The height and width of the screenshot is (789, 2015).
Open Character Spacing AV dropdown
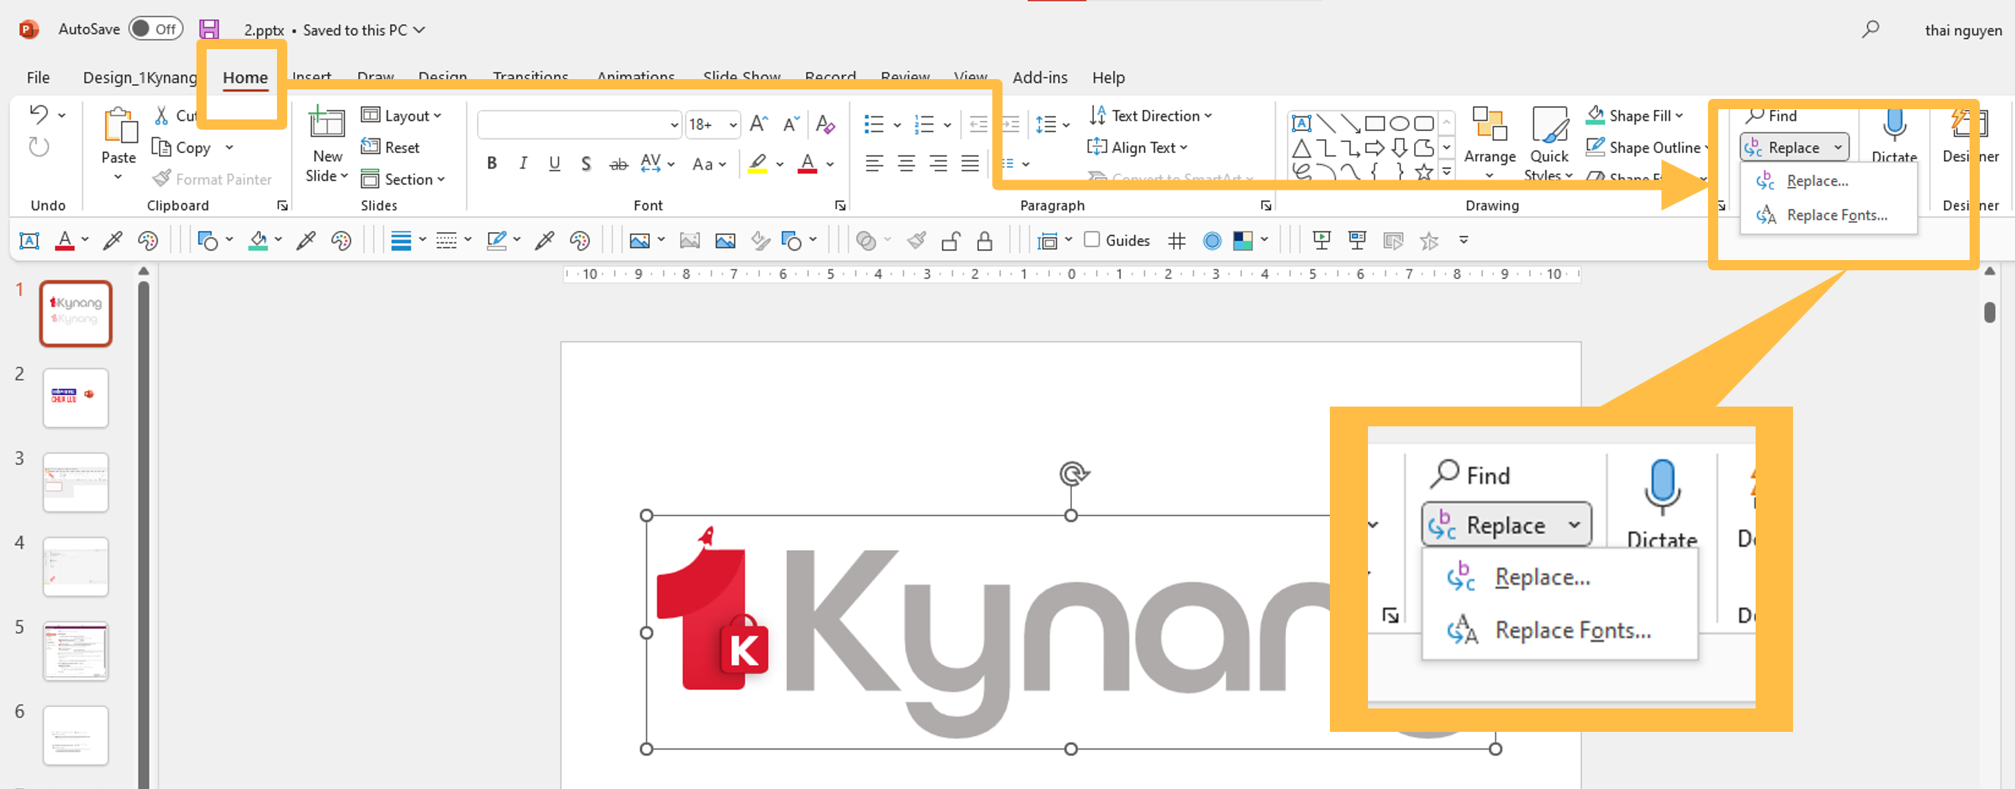point(657,163)
